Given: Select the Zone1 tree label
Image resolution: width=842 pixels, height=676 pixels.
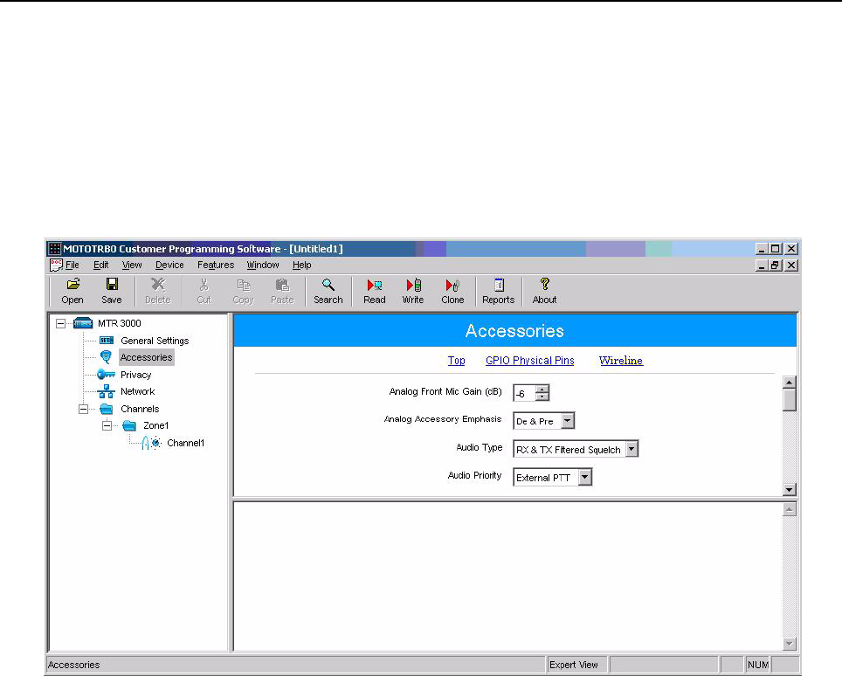Looking at the screenshot, I should coord(155,425).
